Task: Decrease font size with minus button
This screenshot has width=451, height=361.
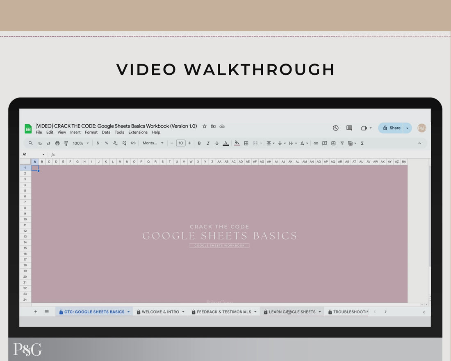Action: (172, 143)
